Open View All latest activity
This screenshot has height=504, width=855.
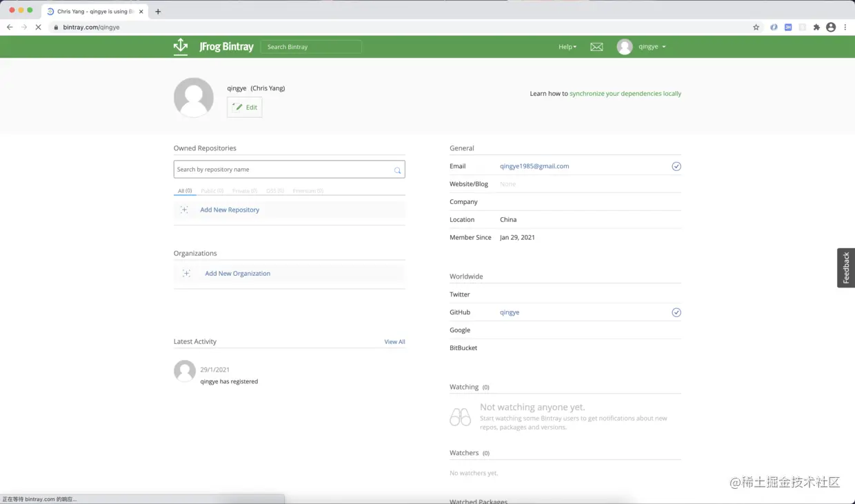pyautogui.click(x=394, y=342)
